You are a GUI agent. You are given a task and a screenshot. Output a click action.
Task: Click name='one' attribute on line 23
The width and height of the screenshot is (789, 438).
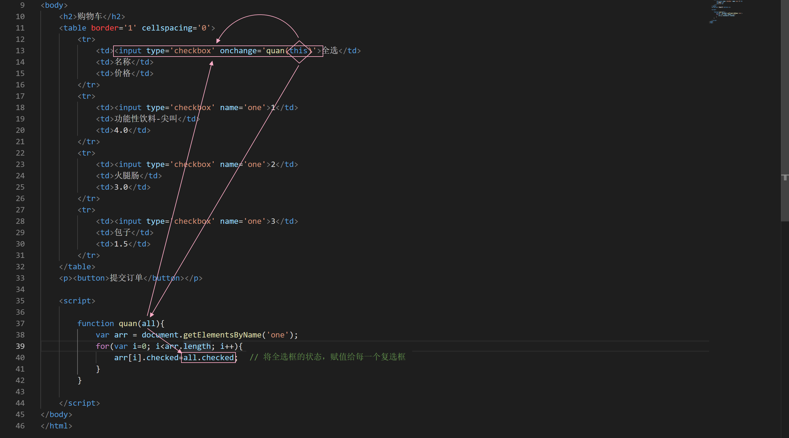[243, 164]
